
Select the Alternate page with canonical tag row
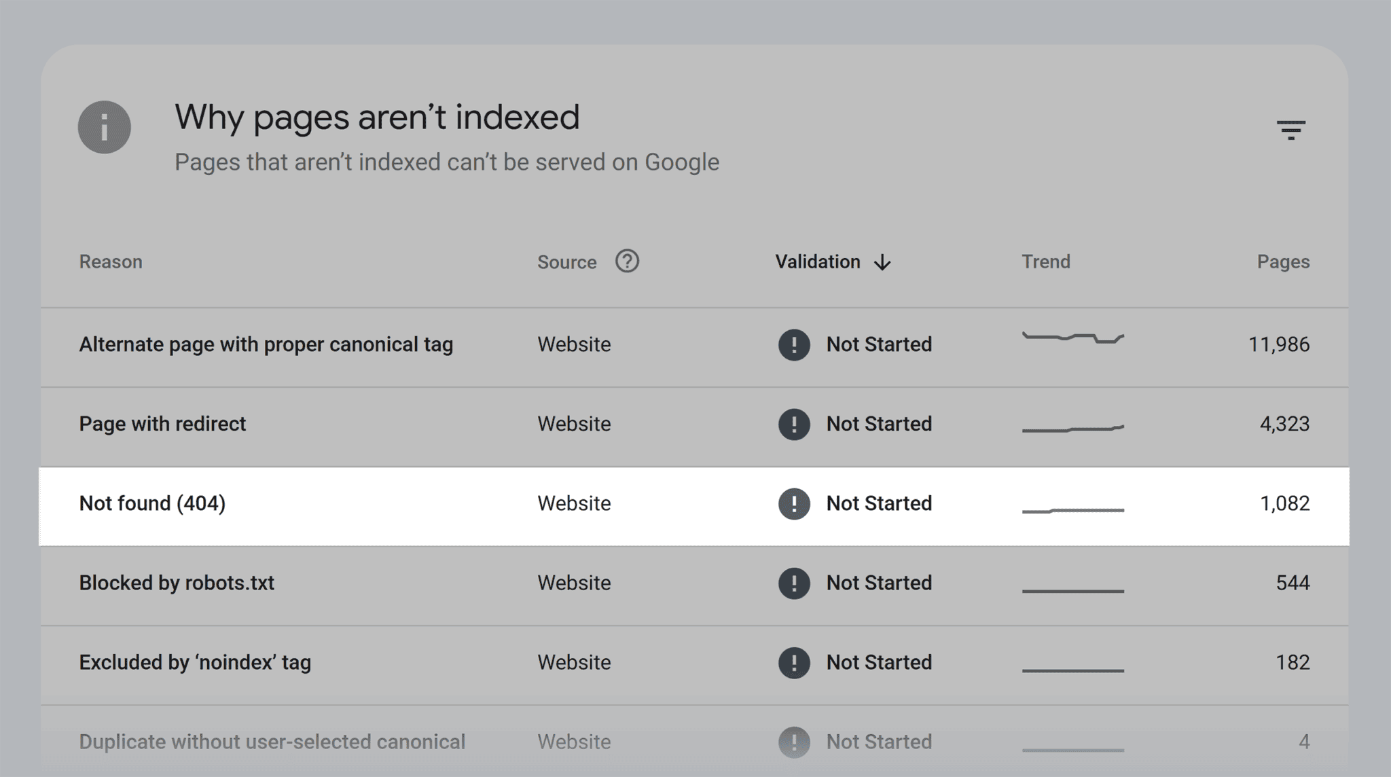267,344
